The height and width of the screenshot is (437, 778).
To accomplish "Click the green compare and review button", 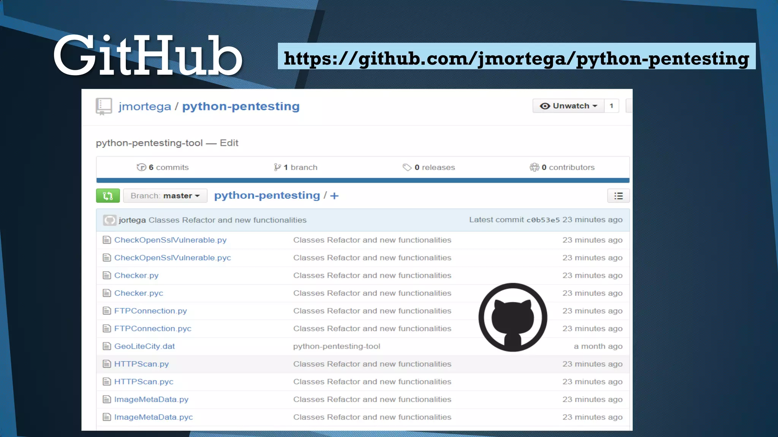I will tap(108, 196).
